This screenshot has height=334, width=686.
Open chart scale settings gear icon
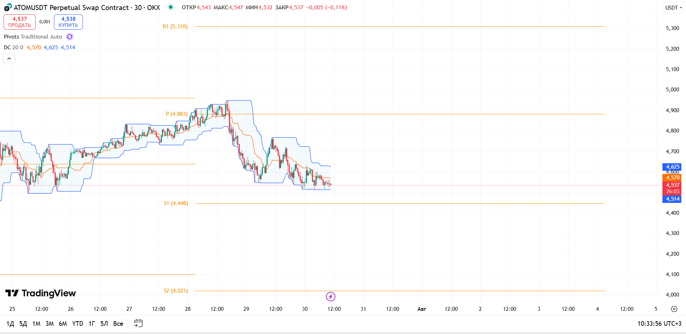[x=674, y=309]
